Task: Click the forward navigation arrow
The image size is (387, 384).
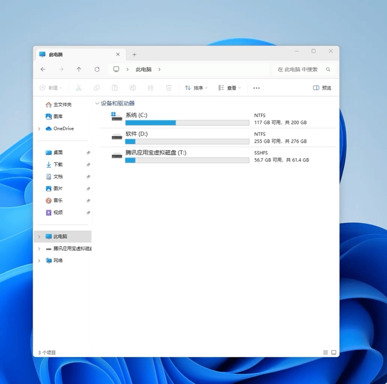Action: click(x=61, y=69)
